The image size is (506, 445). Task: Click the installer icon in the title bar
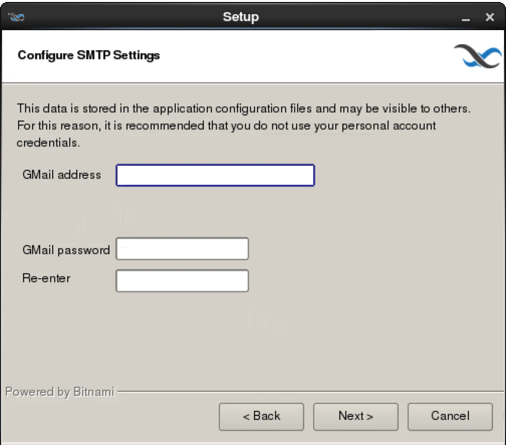tap(16, 17)
